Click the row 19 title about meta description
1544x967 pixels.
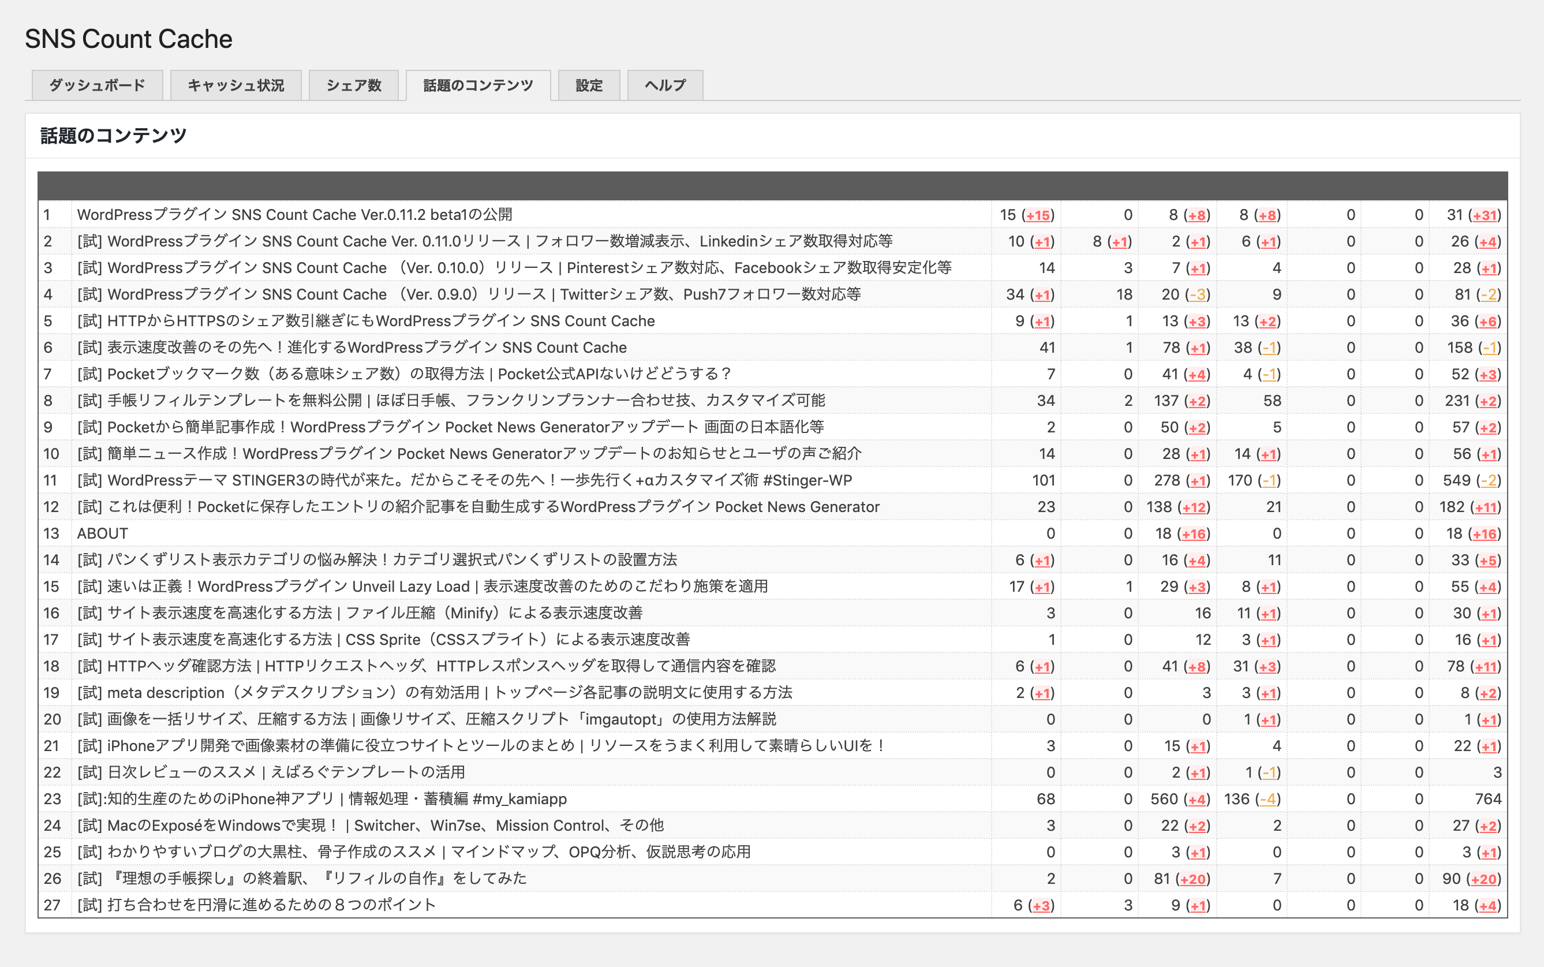435,693
